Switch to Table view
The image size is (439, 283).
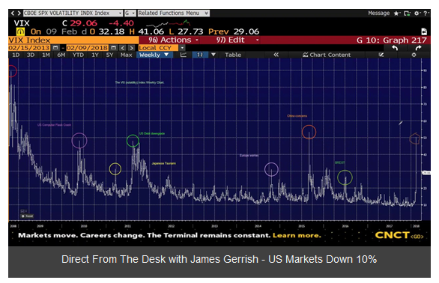(233, 55)
